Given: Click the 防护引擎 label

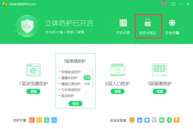Looking at the screenshot, I should coord(20,120).
